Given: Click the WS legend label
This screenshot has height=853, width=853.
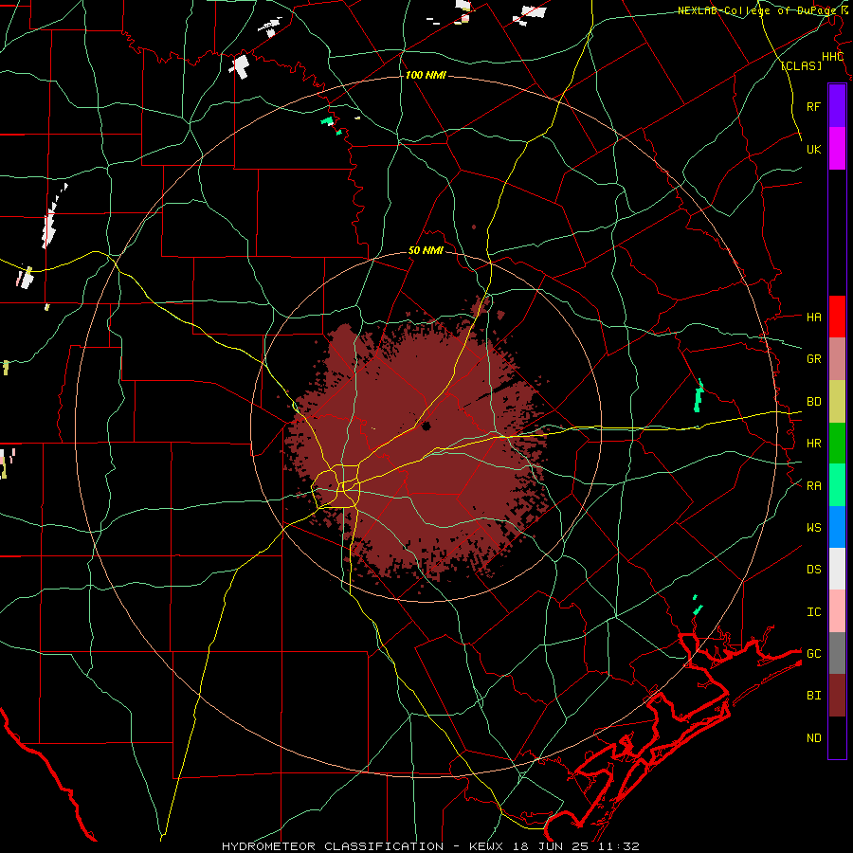Looking at the screenshot, I should coord(813,528).
